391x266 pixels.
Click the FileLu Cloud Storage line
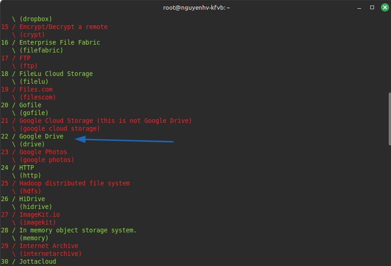[56, 74]
